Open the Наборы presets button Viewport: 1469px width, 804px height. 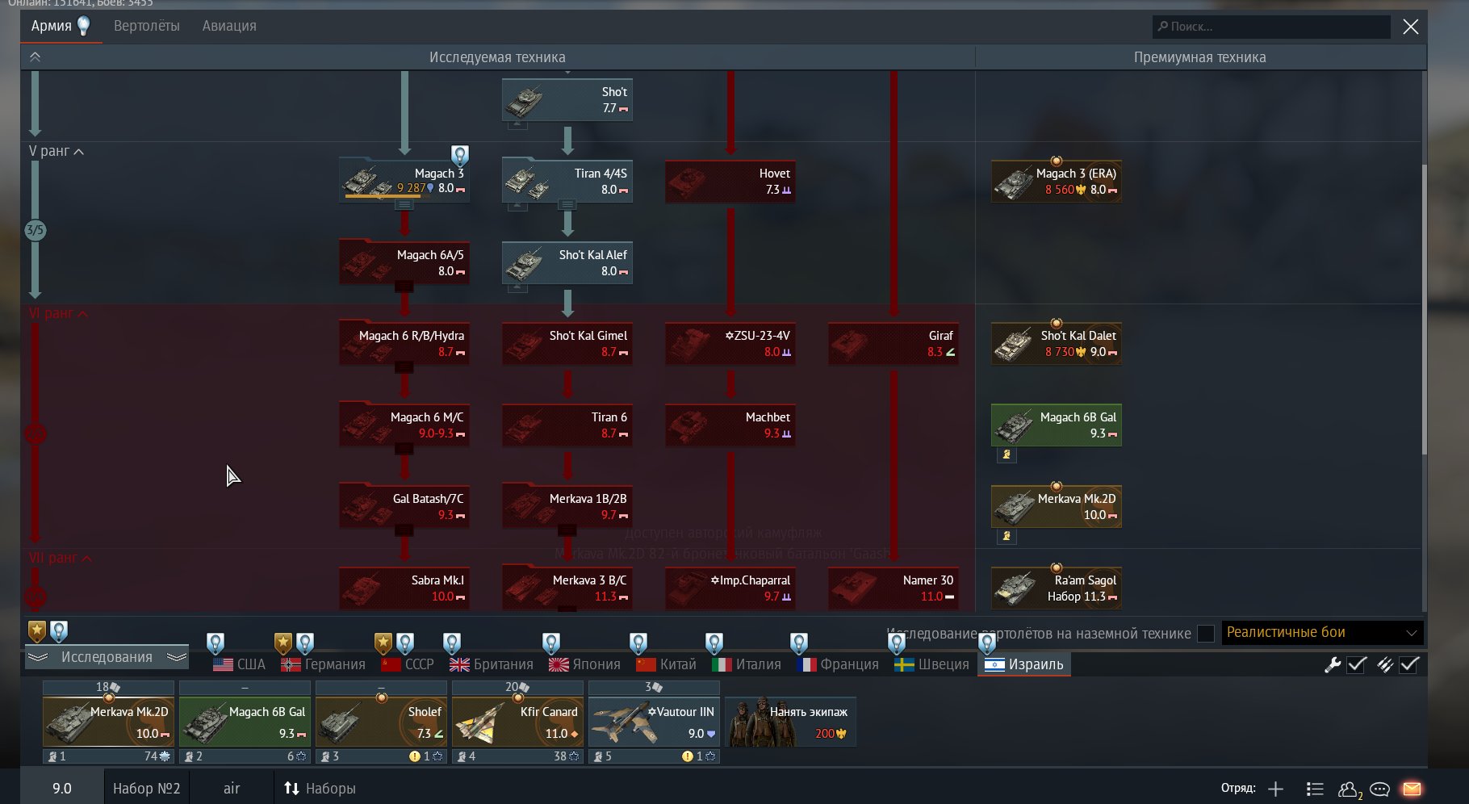[x=320, y=788]
